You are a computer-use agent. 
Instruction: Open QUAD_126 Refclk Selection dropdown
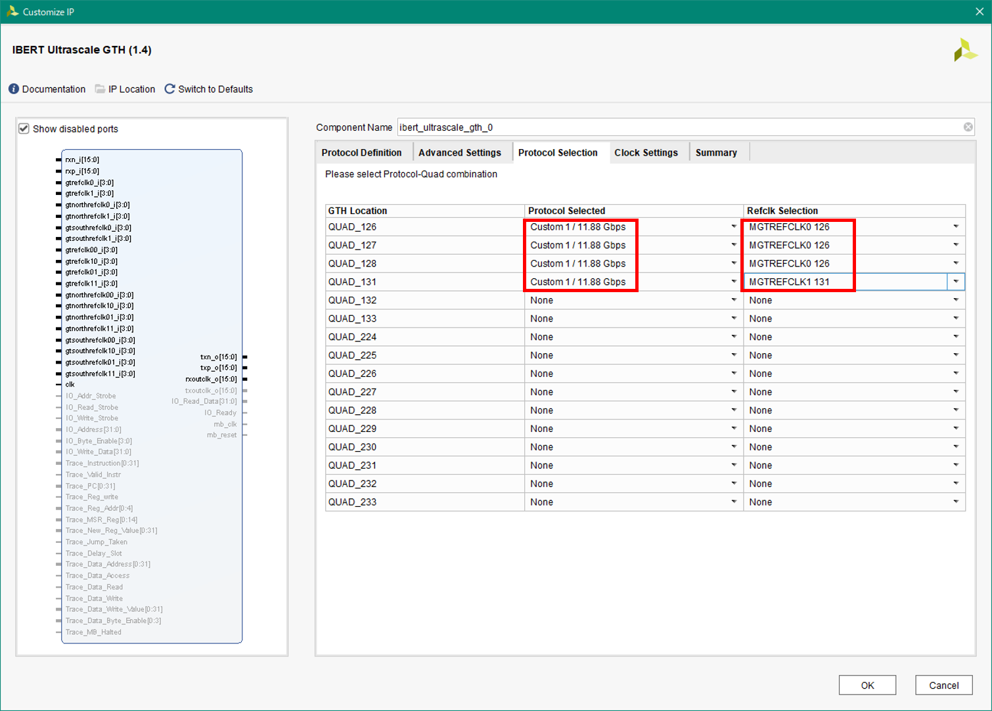[956, 227]
